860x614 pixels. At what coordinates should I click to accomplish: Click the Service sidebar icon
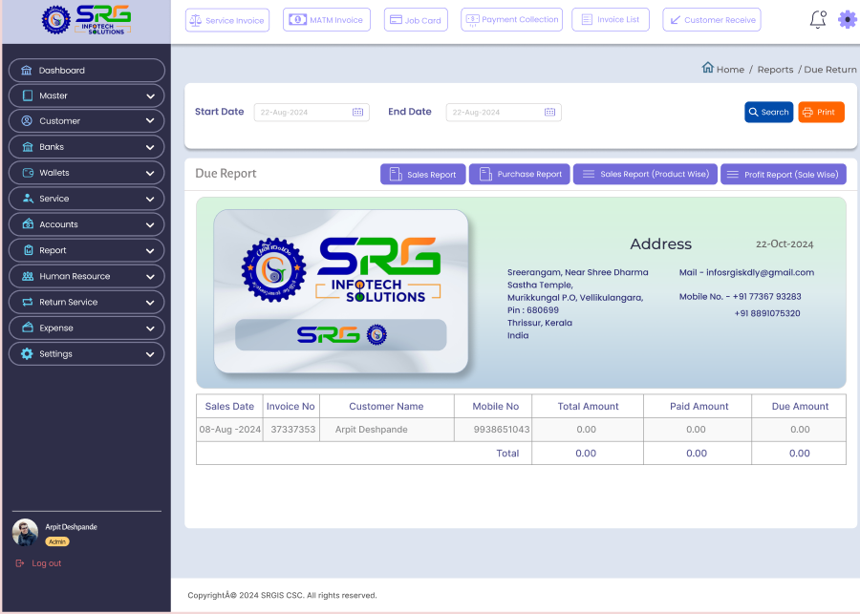pos(28,199)
